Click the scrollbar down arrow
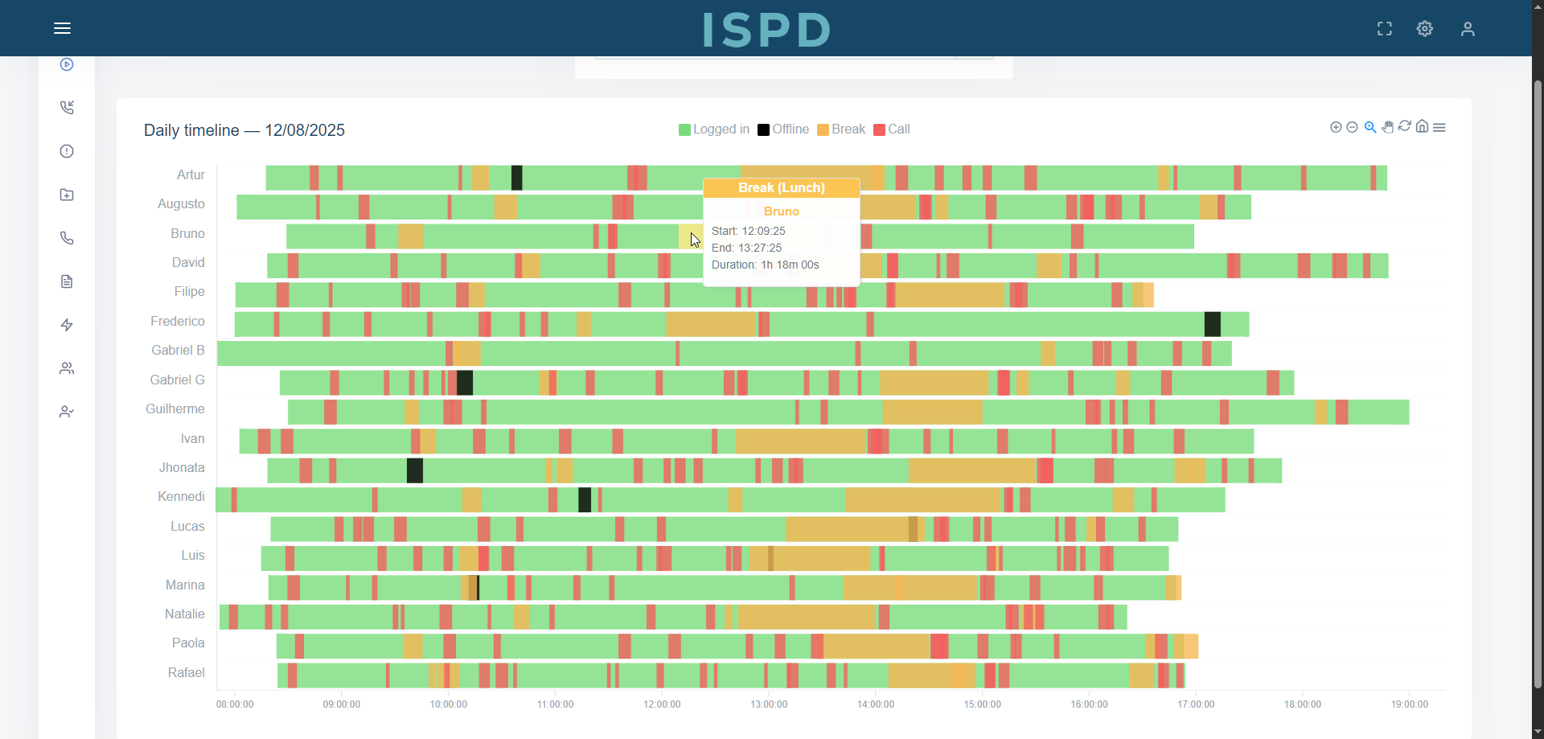Image resolution: width=1544 pixels, height=739 pixels. (x=1538, y=731)
